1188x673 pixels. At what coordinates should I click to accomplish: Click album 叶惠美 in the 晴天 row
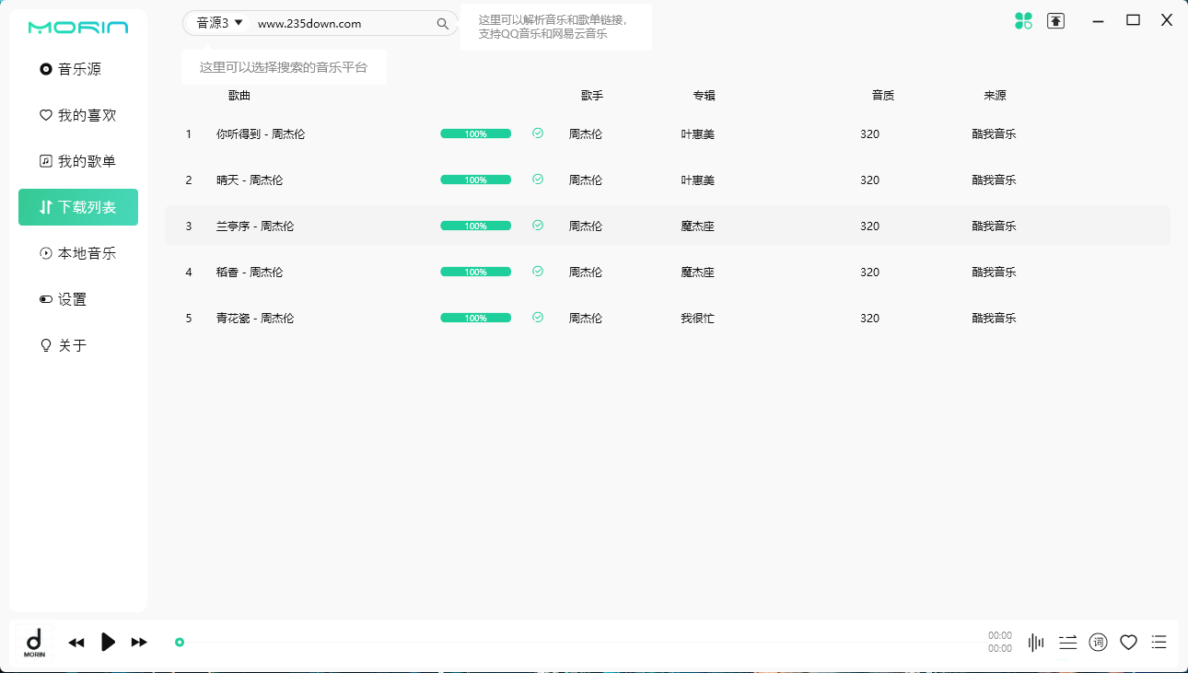click(698, 180)
